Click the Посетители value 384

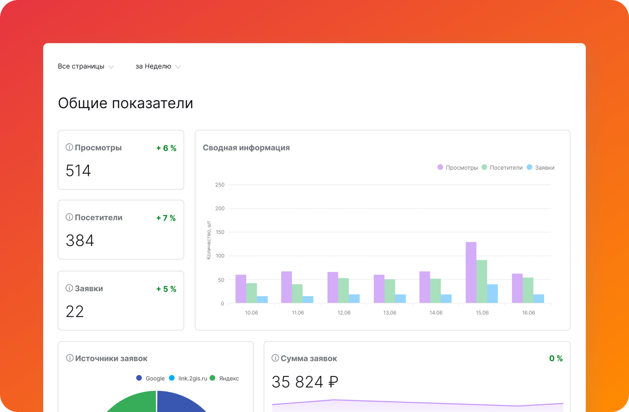80,241
